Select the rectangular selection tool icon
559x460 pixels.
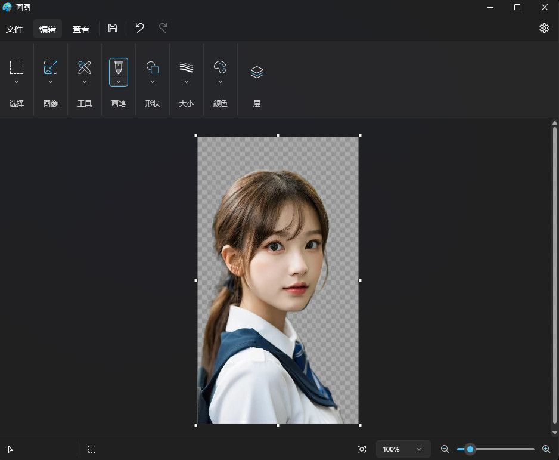17,67
